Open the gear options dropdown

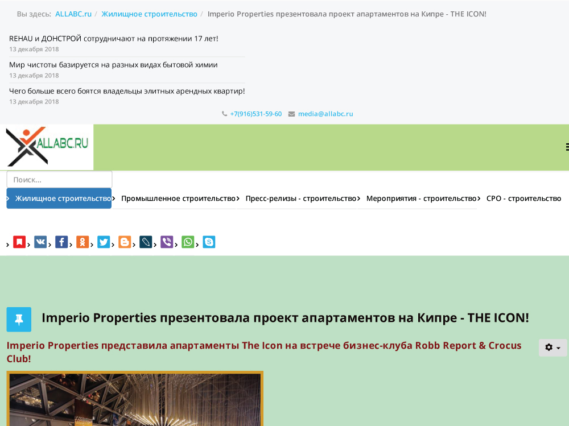point(552,348)
